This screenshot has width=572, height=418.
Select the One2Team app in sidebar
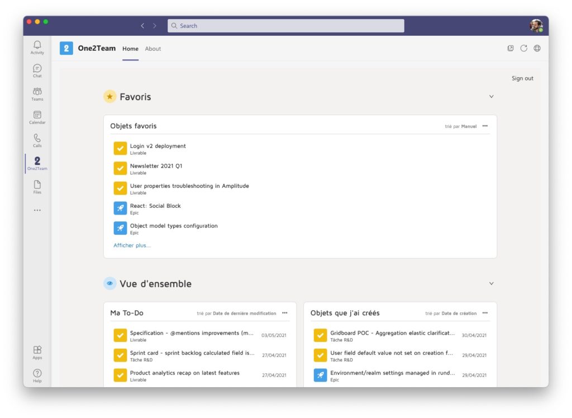click(x=37, y=164)
